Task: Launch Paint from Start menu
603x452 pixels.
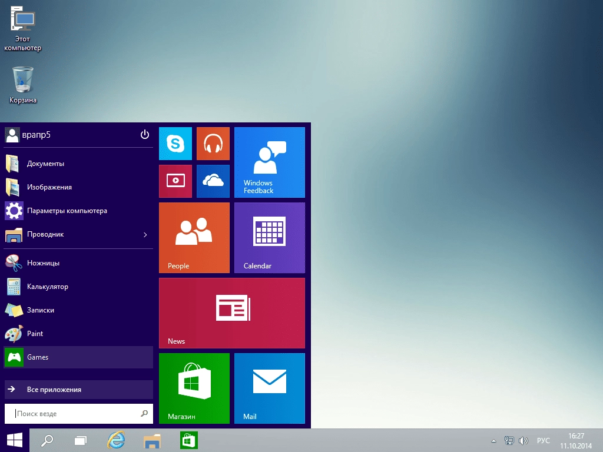Action: click(x=78, y=334)
